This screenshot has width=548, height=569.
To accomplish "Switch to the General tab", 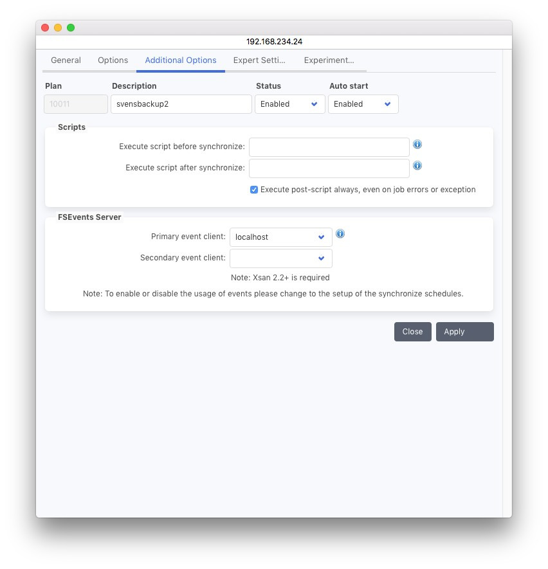I will click(x=66, y=60).
